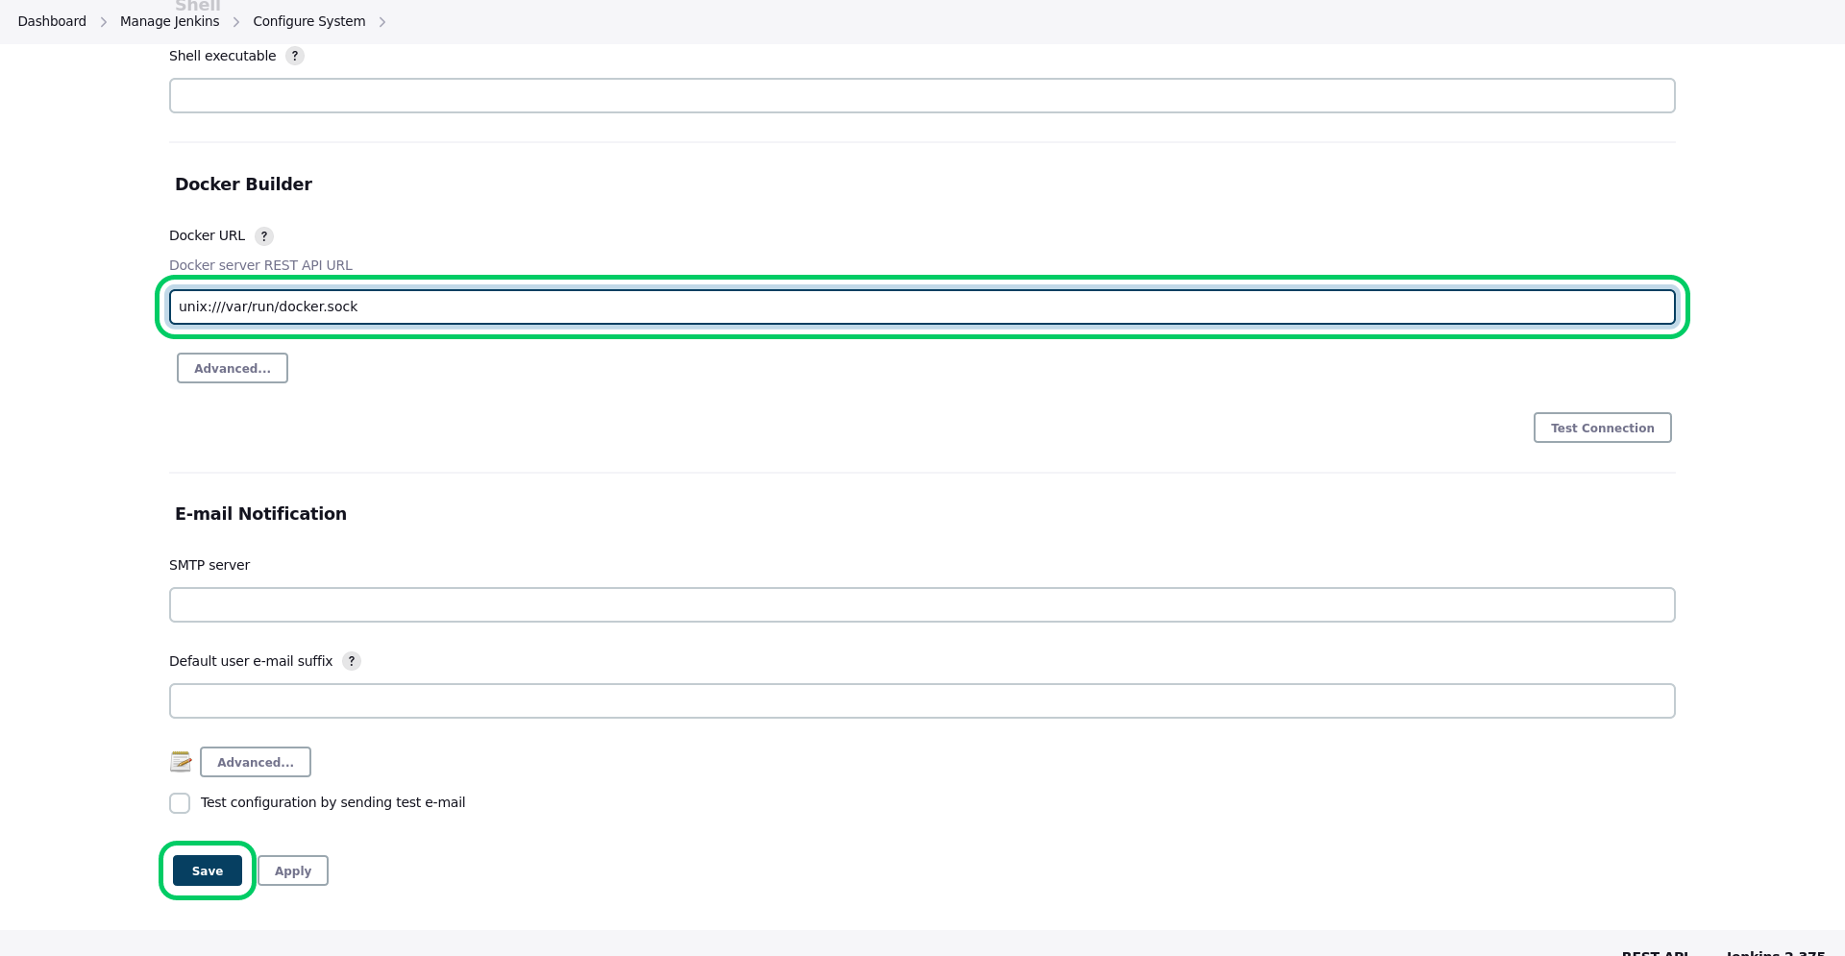Open the chevron menu after Configure System
The image size is (1845, 956).
pos(382,22)
